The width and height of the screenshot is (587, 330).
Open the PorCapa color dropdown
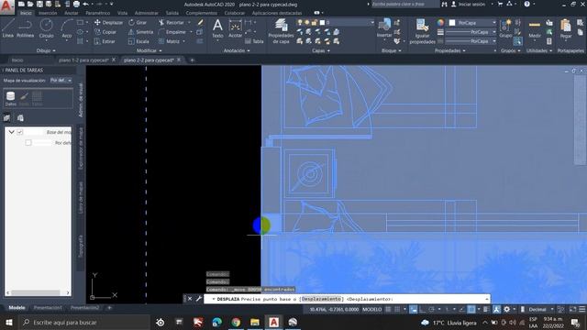click(494, 22)
